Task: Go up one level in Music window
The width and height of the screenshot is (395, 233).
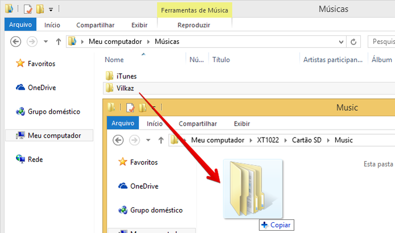Action: tap(161, 140)
